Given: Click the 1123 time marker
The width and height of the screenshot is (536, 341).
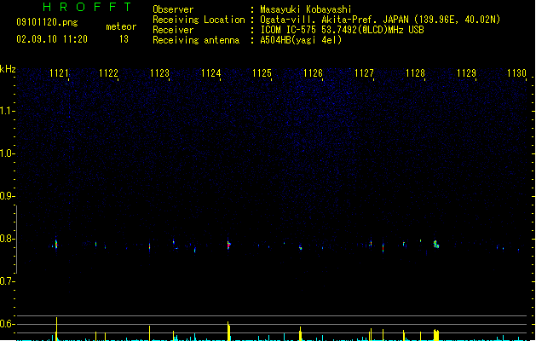Looking at the screenshot, I should click(159, 73).
